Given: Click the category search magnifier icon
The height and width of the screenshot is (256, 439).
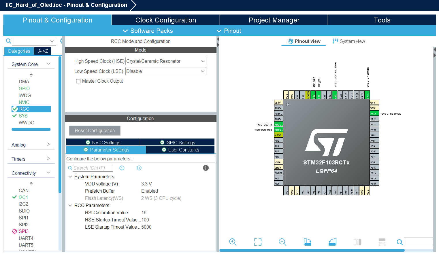Looking at the screenshot, I should coord(8,41).
